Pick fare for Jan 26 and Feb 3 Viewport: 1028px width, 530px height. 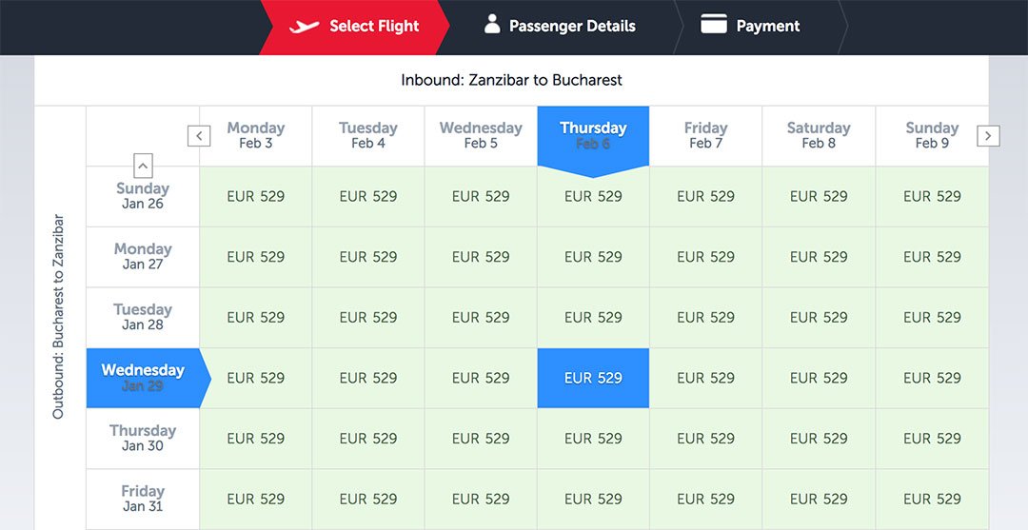256,197
